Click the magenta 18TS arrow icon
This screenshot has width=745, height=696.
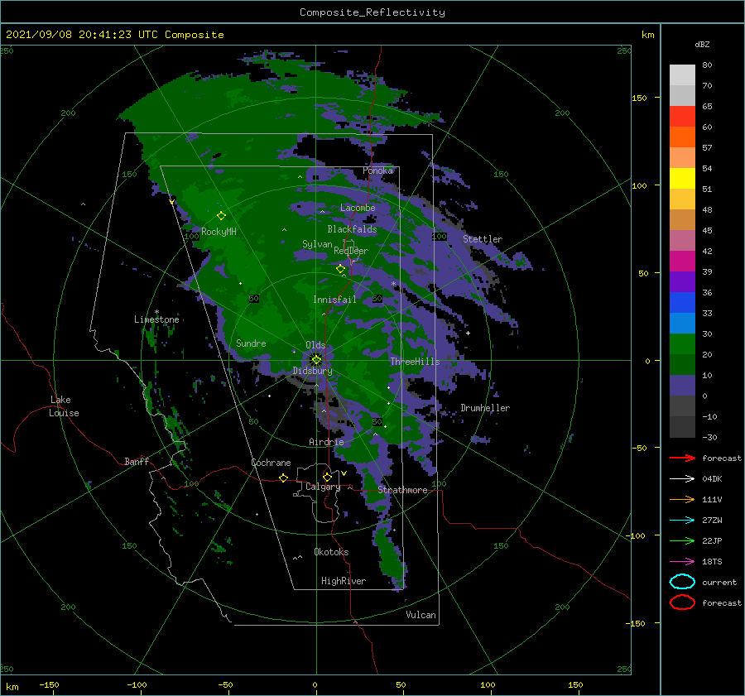pos(682,562)
